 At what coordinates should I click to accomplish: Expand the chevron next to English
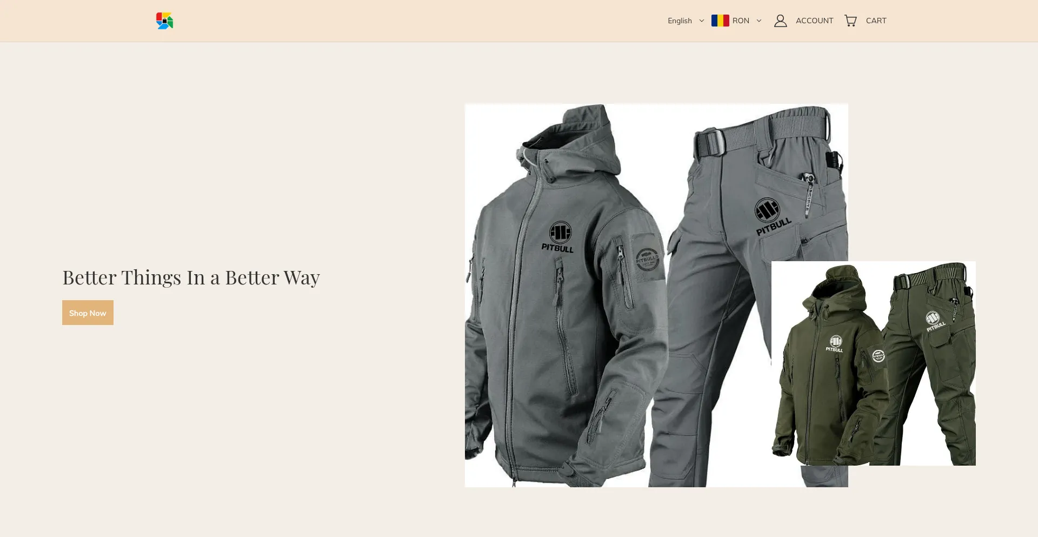(701, 21)
